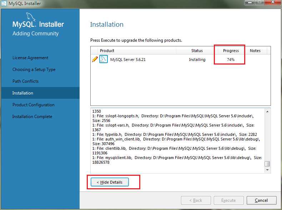Click the MySQL dolphin logo in sidebar
This screenshot has height=210, width=282.
[x=31, y=17]
